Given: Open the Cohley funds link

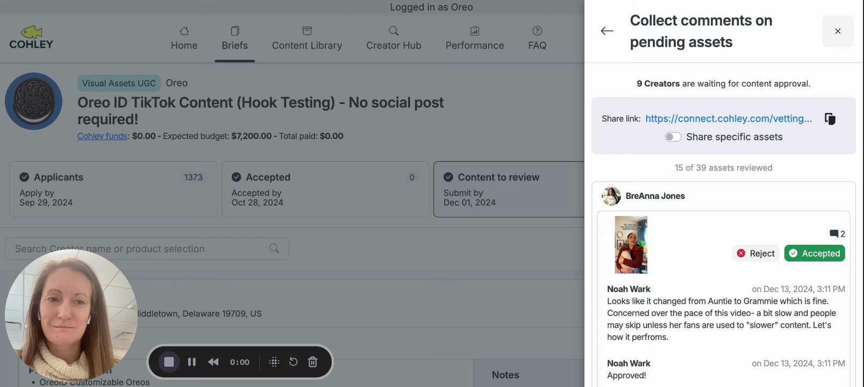Looking at the screenshot, I should pyautogui.click(x=102, y=136).
